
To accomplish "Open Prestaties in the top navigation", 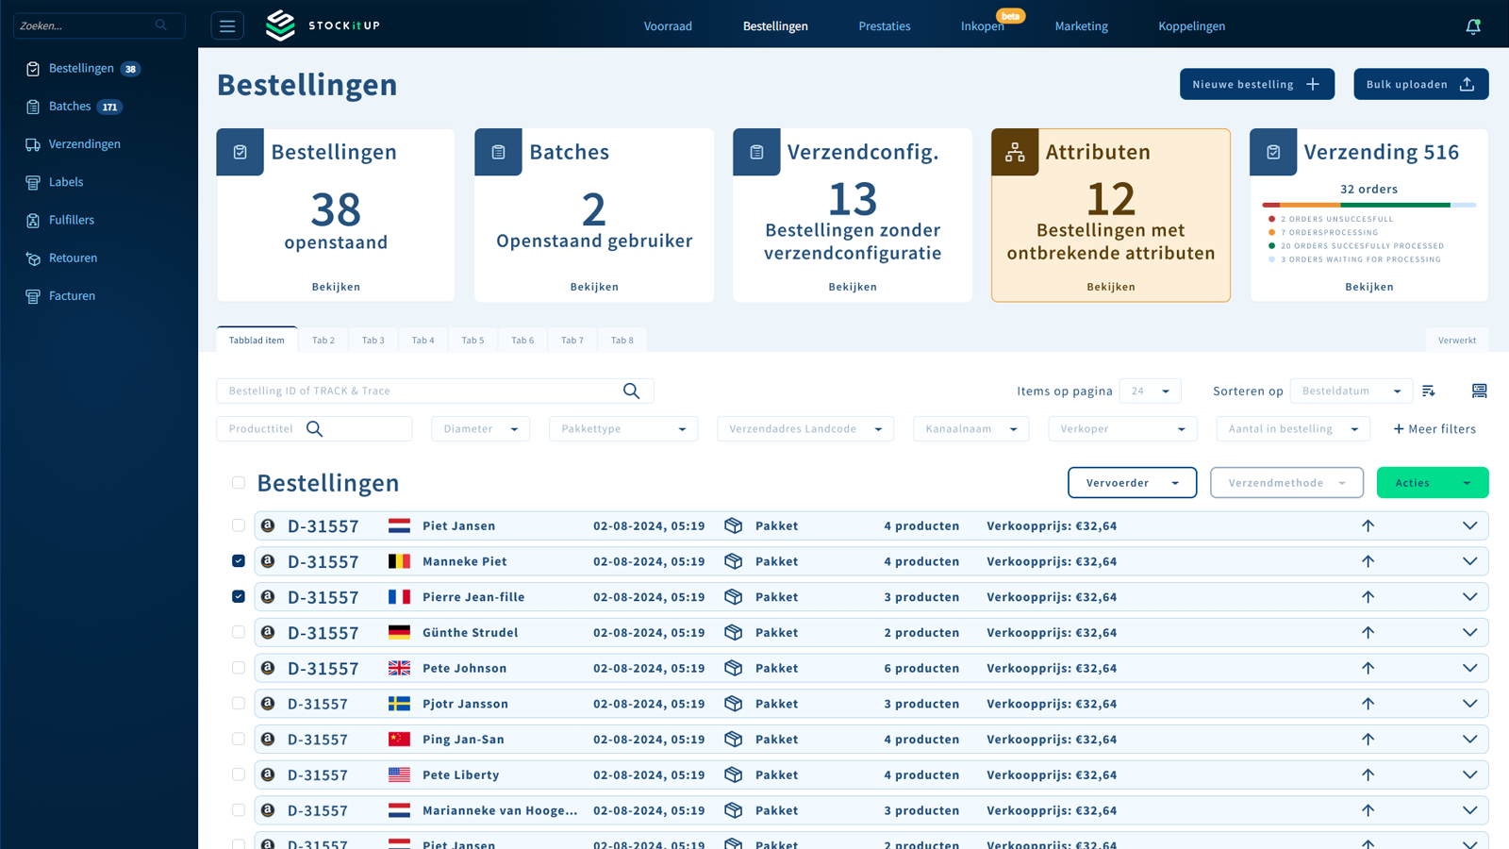I will pyautogui.click(x=884, y=26).
